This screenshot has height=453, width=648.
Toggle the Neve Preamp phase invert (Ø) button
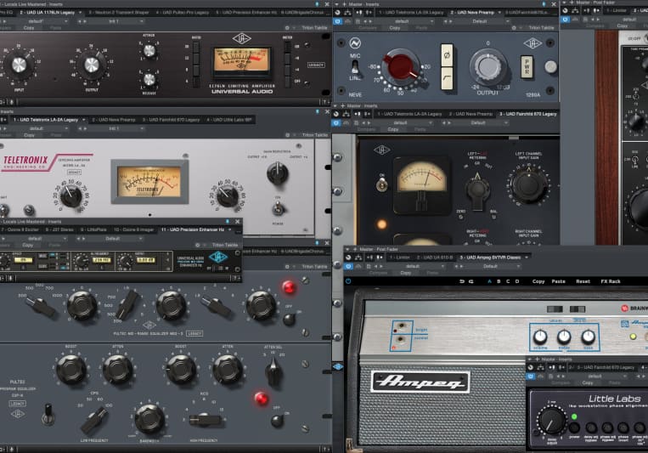click(x=447, y=55)
